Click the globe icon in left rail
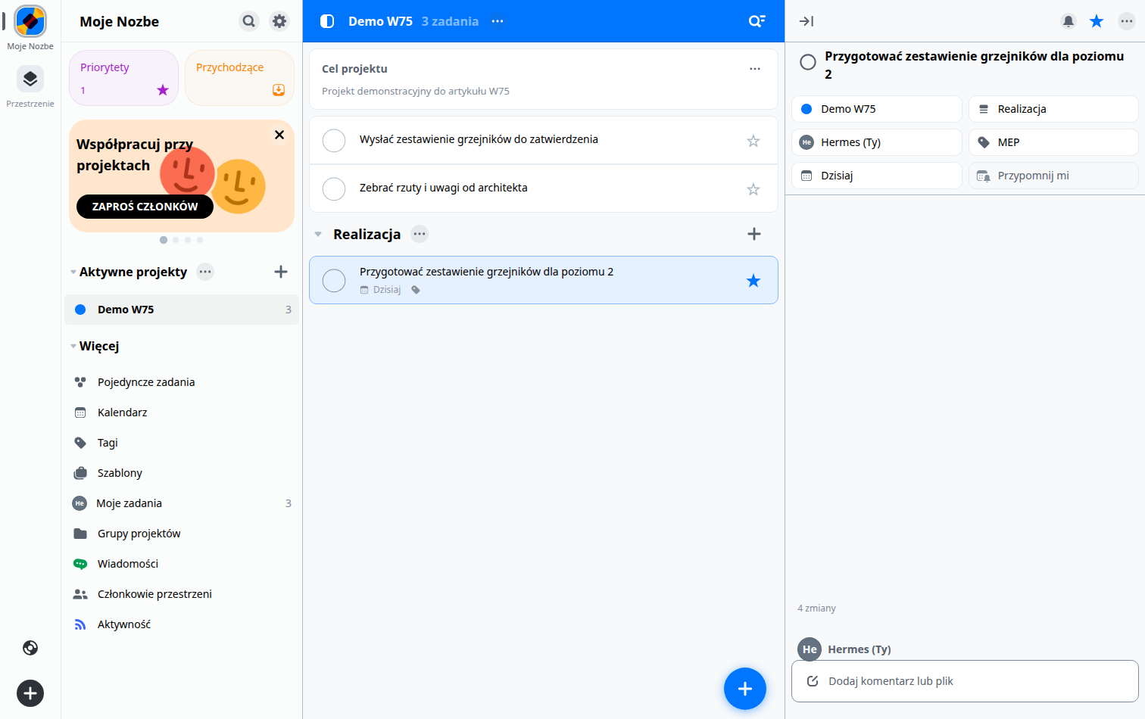1145x719 pixels. coord(30,648)
